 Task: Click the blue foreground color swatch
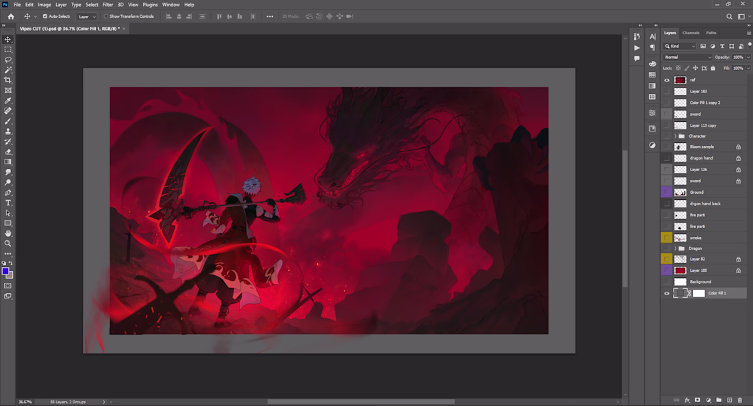click(5, 271)
